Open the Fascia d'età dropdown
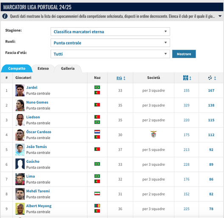Viewport: 224px width, 218px height. (x=110, y=54)
